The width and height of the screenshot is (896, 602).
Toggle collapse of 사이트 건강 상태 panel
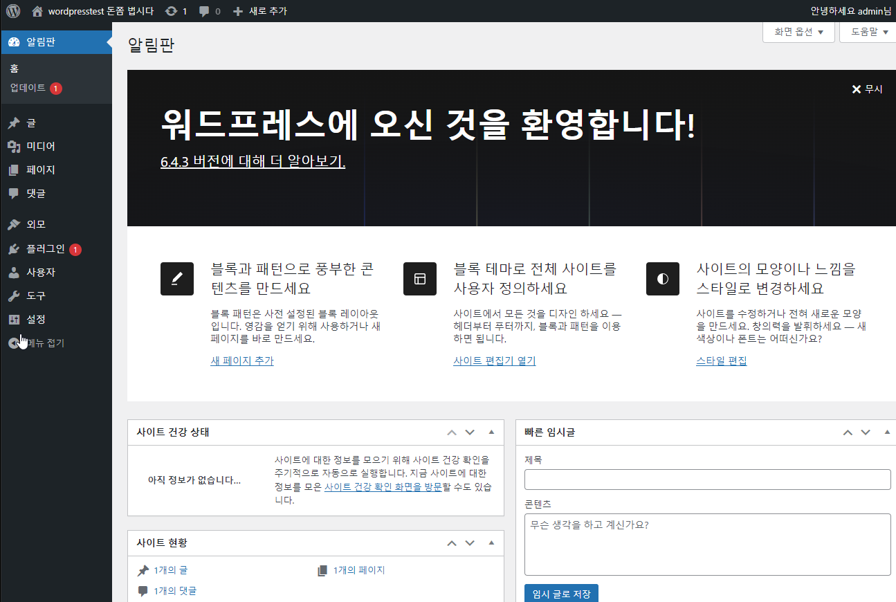click(x=491, y=432)
